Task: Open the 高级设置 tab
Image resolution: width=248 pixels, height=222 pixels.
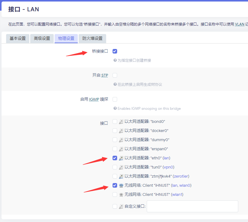Action: [x=42, y=39]
